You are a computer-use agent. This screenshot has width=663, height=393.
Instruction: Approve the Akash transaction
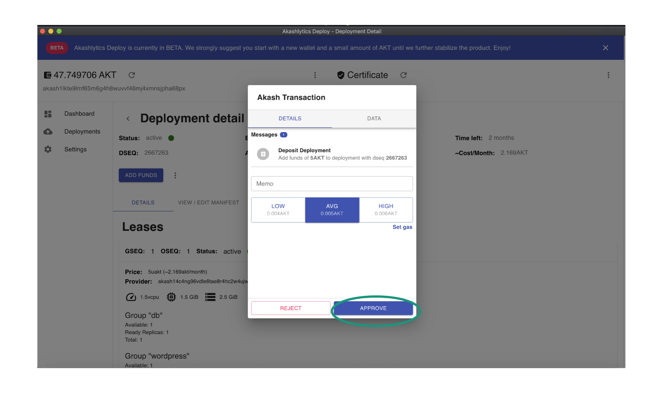click(x=373, y=308)
